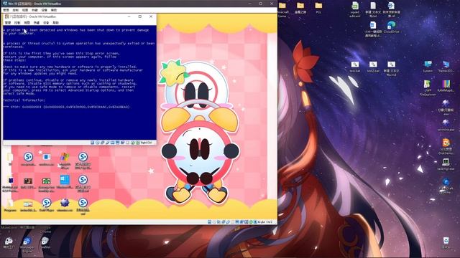Select the folder icon left of PCL
460x258 pixels.
click(300, 6)
